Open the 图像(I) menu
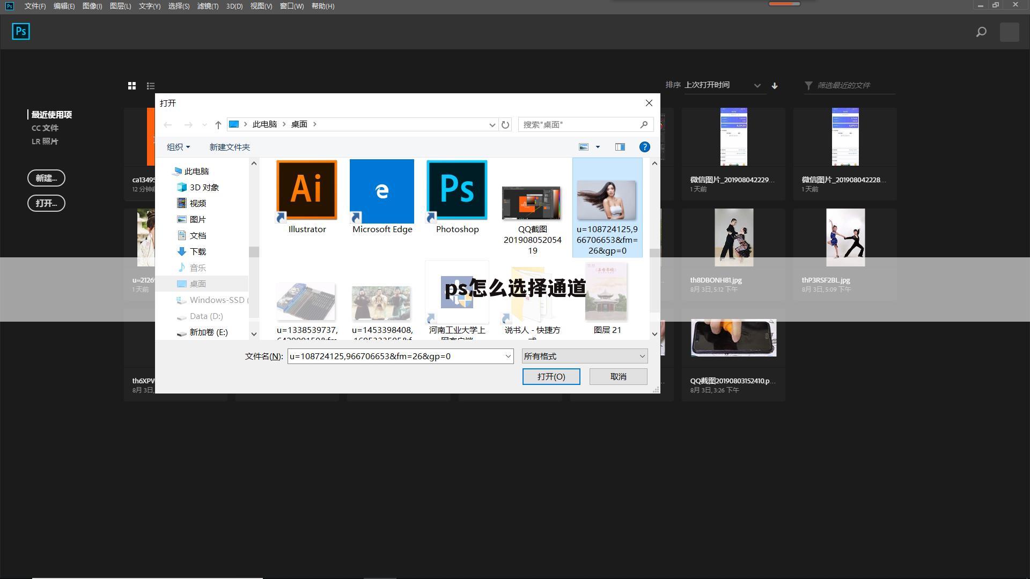The width and height of the screenshot is (1030, 579). (92, 6)
